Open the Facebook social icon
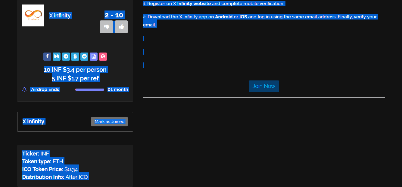This screenshot has width=402, height=187. click(47, 56)
